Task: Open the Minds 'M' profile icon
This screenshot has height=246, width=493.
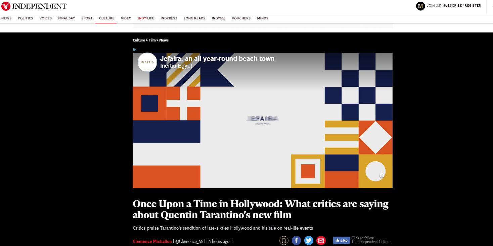Action: 420,6
